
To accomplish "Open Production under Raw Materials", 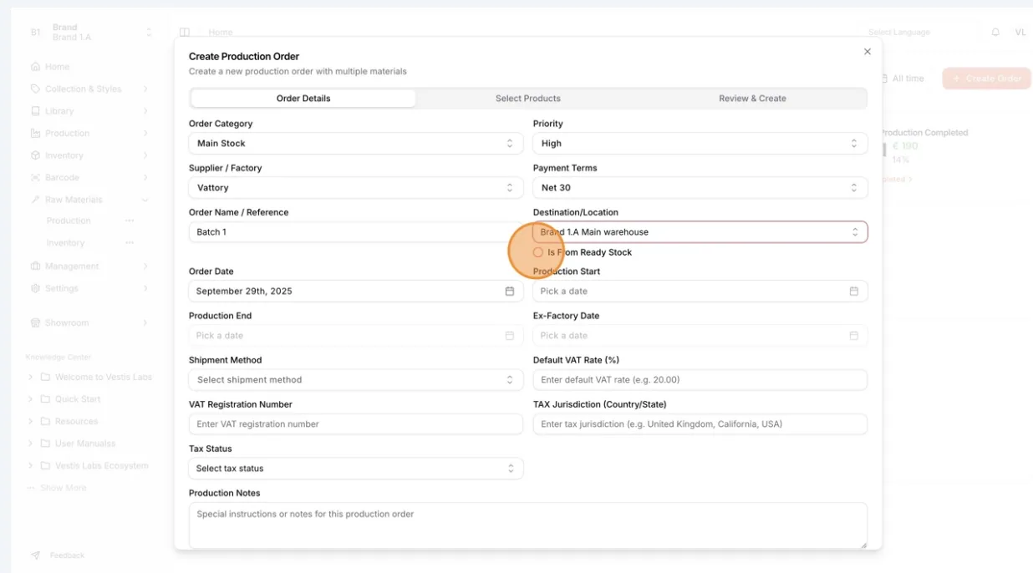I will coord(69,221).
